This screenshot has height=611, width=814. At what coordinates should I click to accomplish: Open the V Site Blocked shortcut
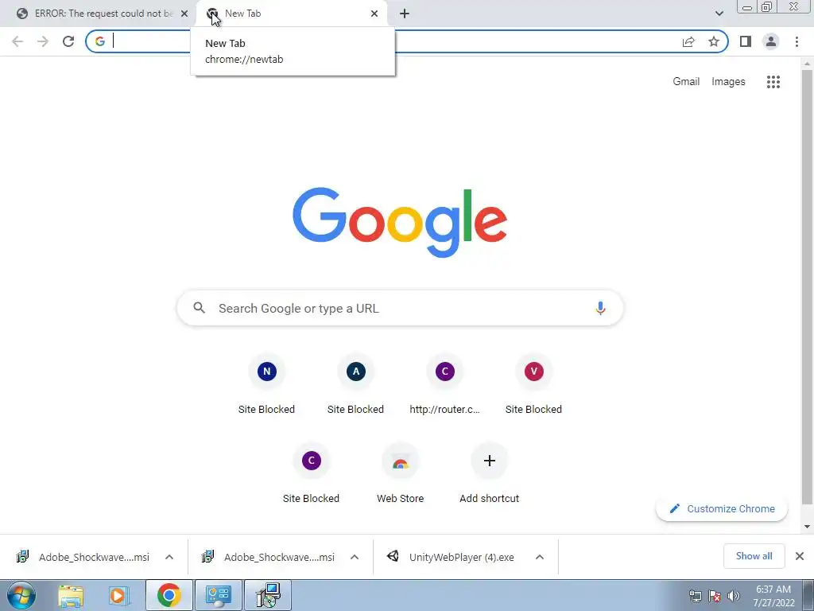pos(533,384)
